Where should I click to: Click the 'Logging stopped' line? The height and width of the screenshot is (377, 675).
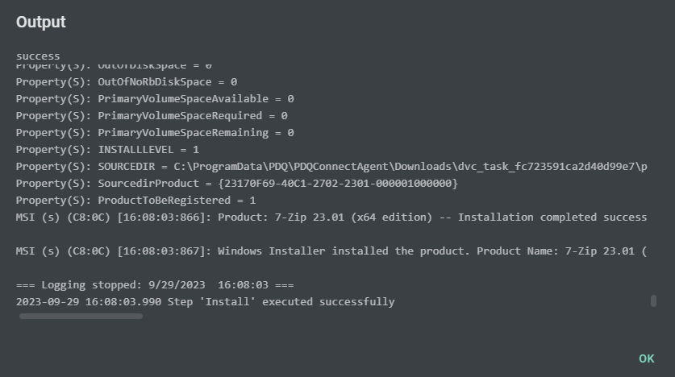(155, 285)
